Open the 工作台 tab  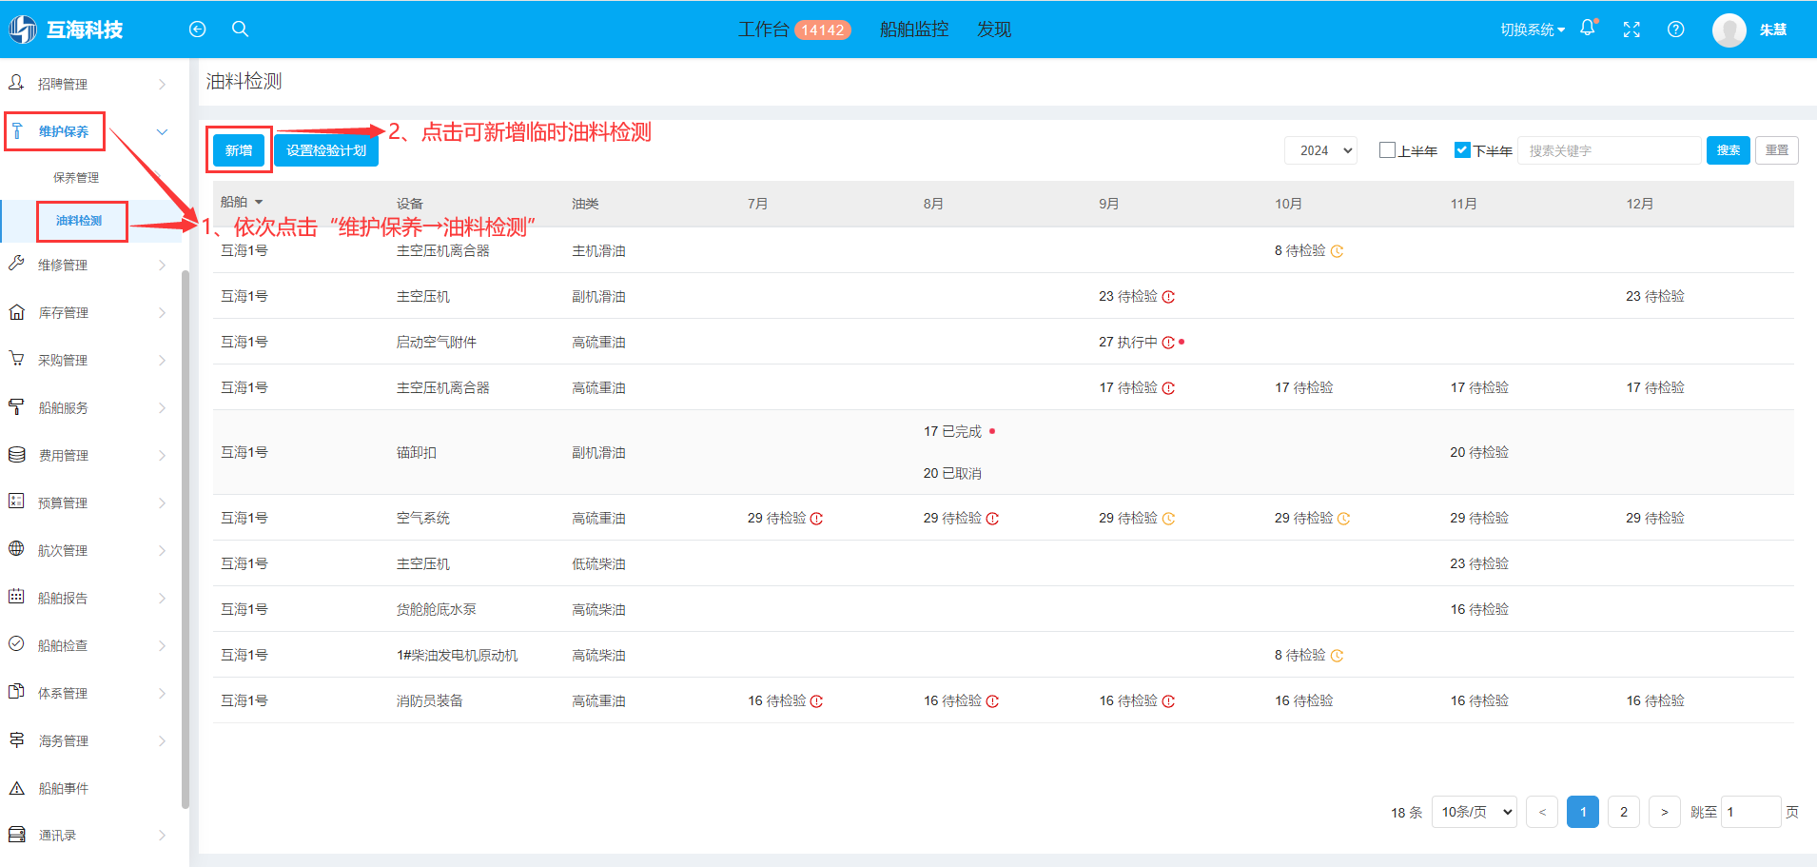763,30
